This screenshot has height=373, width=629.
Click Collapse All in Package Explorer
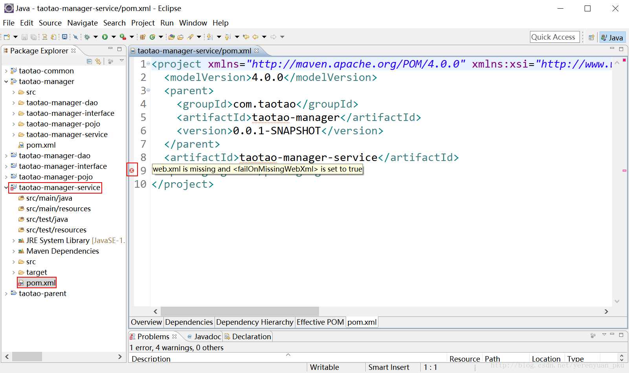click(x=90, y=61)
